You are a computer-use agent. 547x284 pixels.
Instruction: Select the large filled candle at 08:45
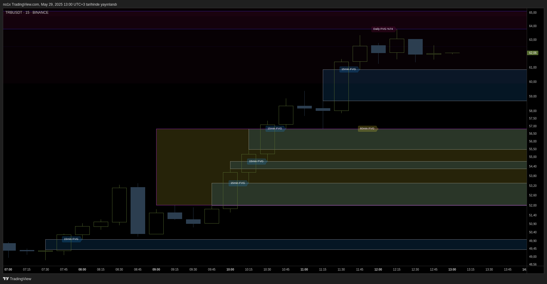coord(138,210)
